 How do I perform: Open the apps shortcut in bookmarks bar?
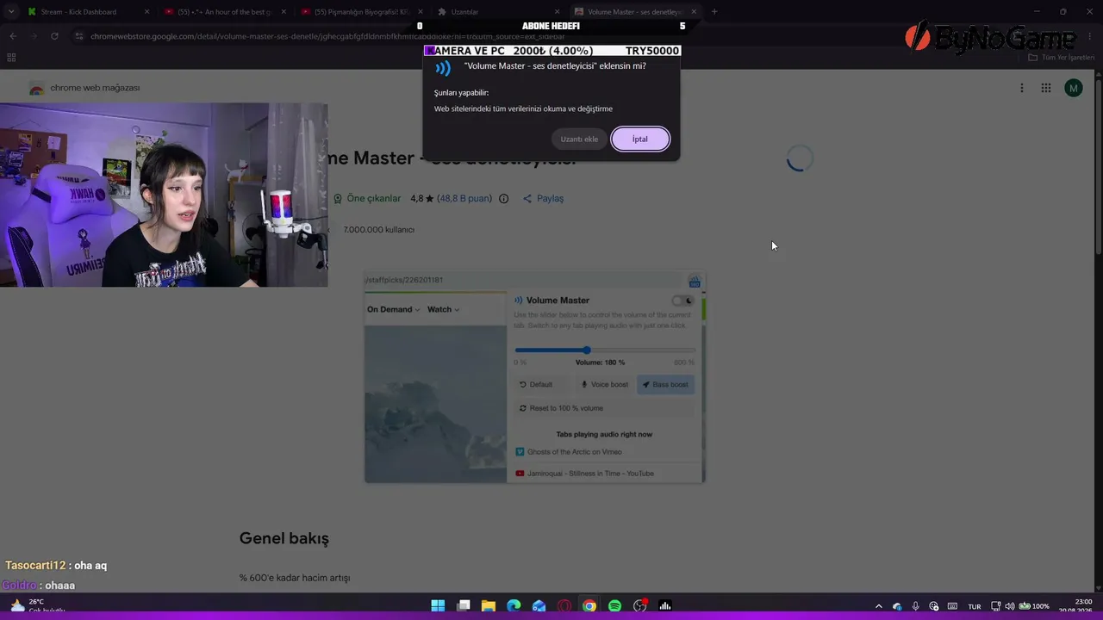(11, 58)
